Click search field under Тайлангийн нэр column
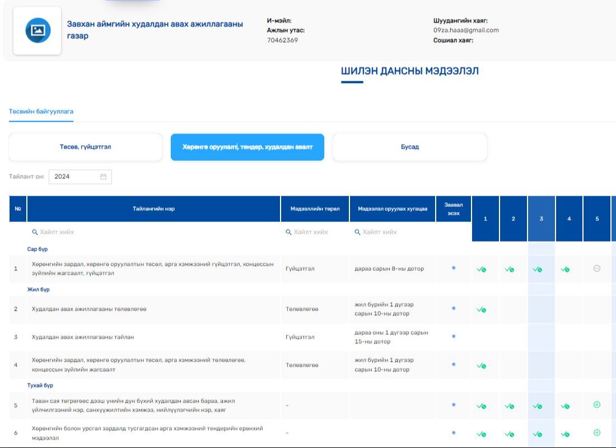Viewport: 616px width, 448px height. point(154,232)
